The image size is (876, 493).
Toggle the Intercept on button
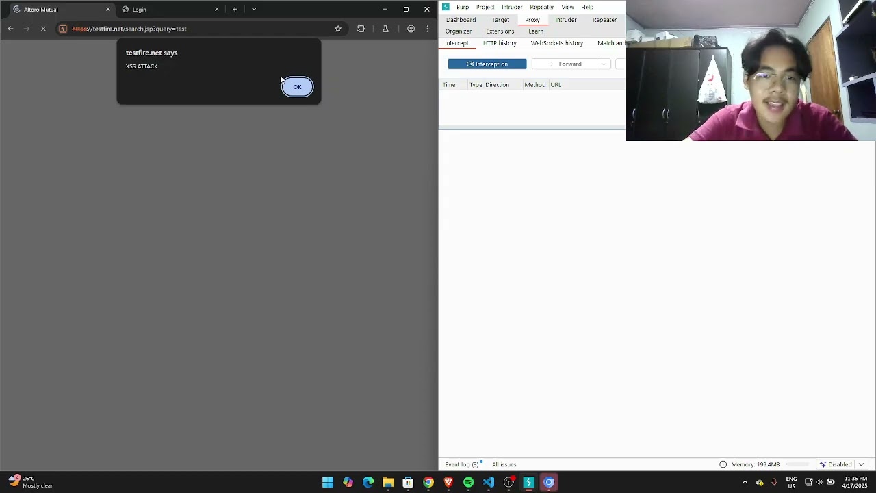point(487,64)
